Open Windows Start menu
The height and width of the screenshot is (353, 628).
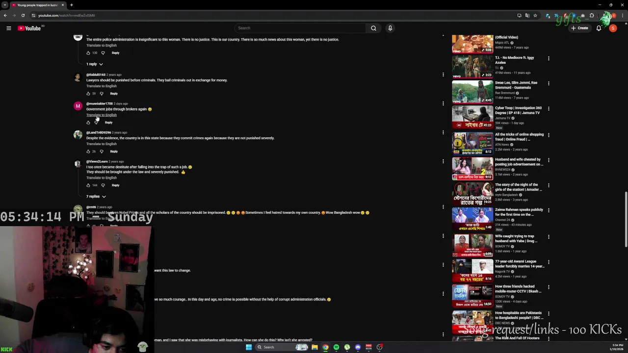(x=249, y=347)
